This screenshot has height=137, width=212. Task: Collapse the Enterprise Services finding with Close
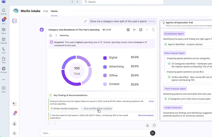point(151,101)
